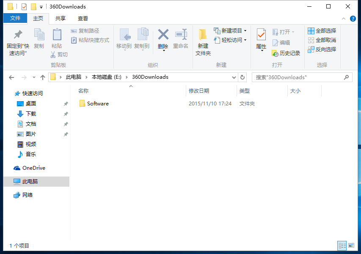Expand the address bar history dropdown

click(234, 77)
